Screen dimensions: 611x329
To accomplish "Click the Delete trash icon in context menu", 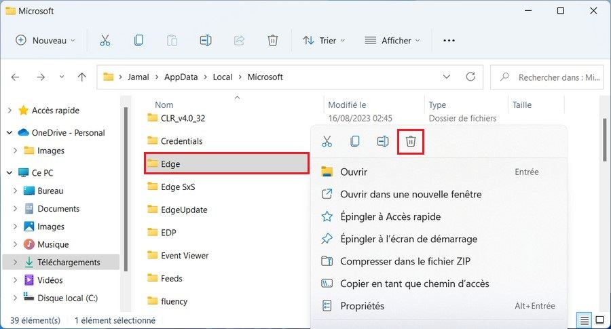I will pyautogui.click(x=411, y=142).
